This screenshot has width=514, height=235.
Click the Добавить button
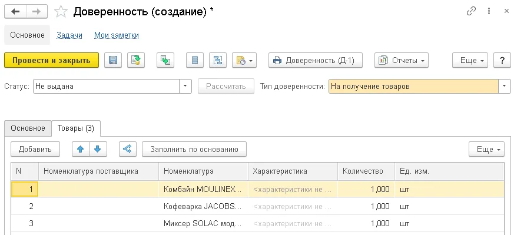[x=35, y=149]
